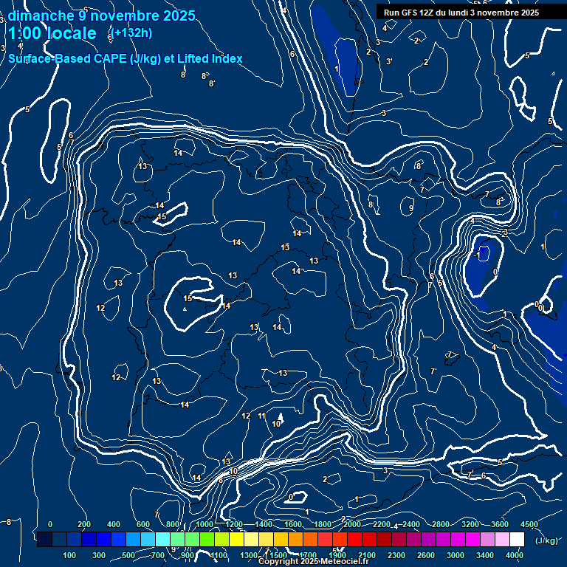
Task: Pick the magenta swatch above the 3000 label
Action: coord(458,540)
